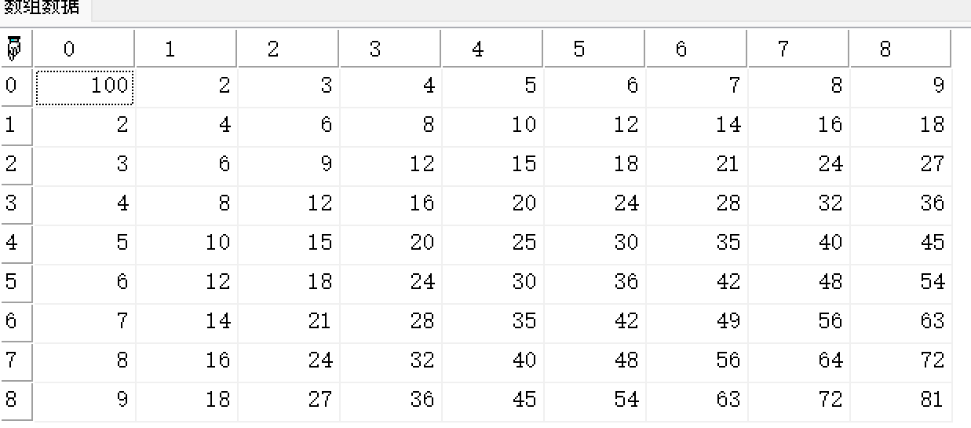Click the cell containing 25

tap(493, 243)
